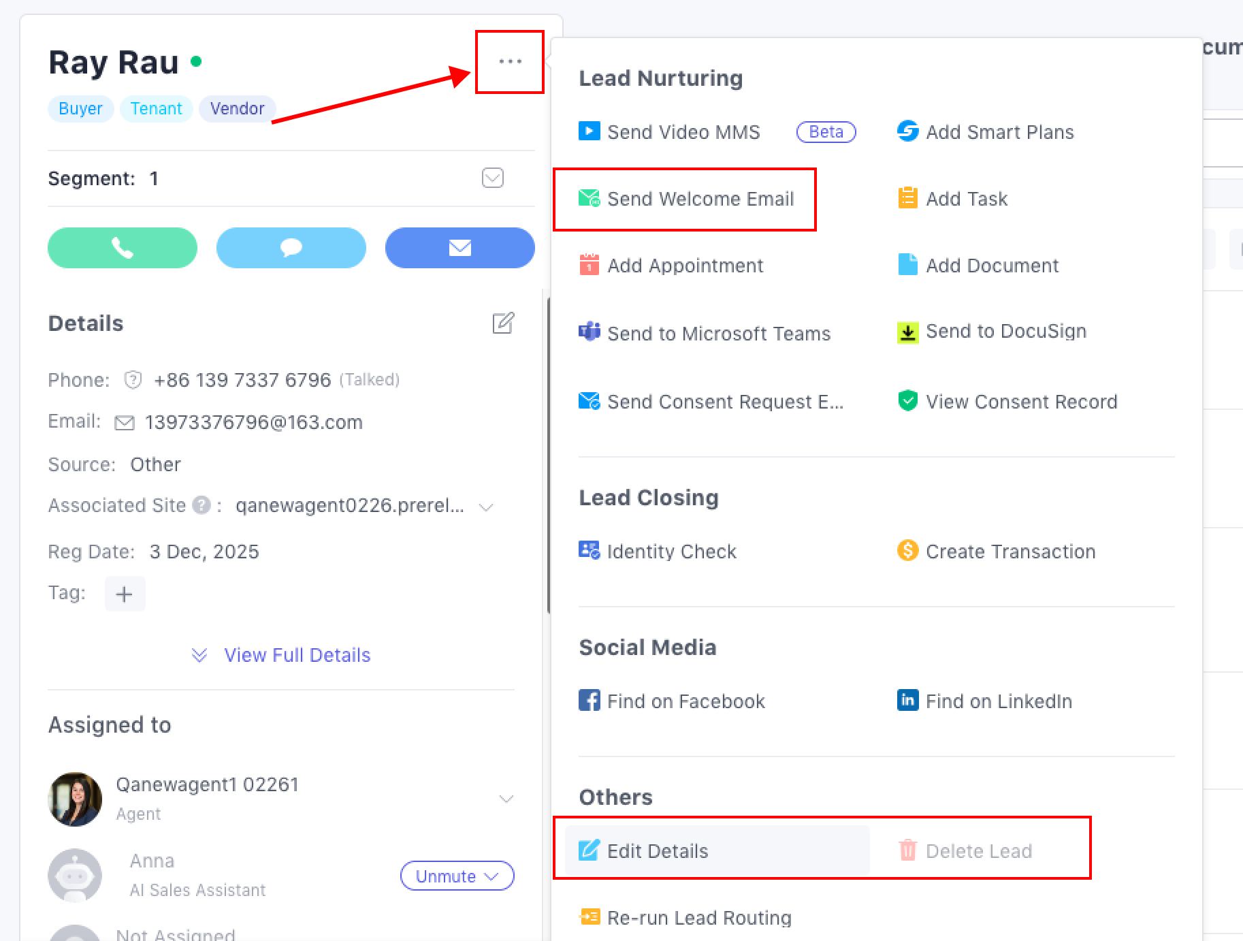Click the three-dot more actions icon
This screenshot has height=941, width=1243.
510,61
